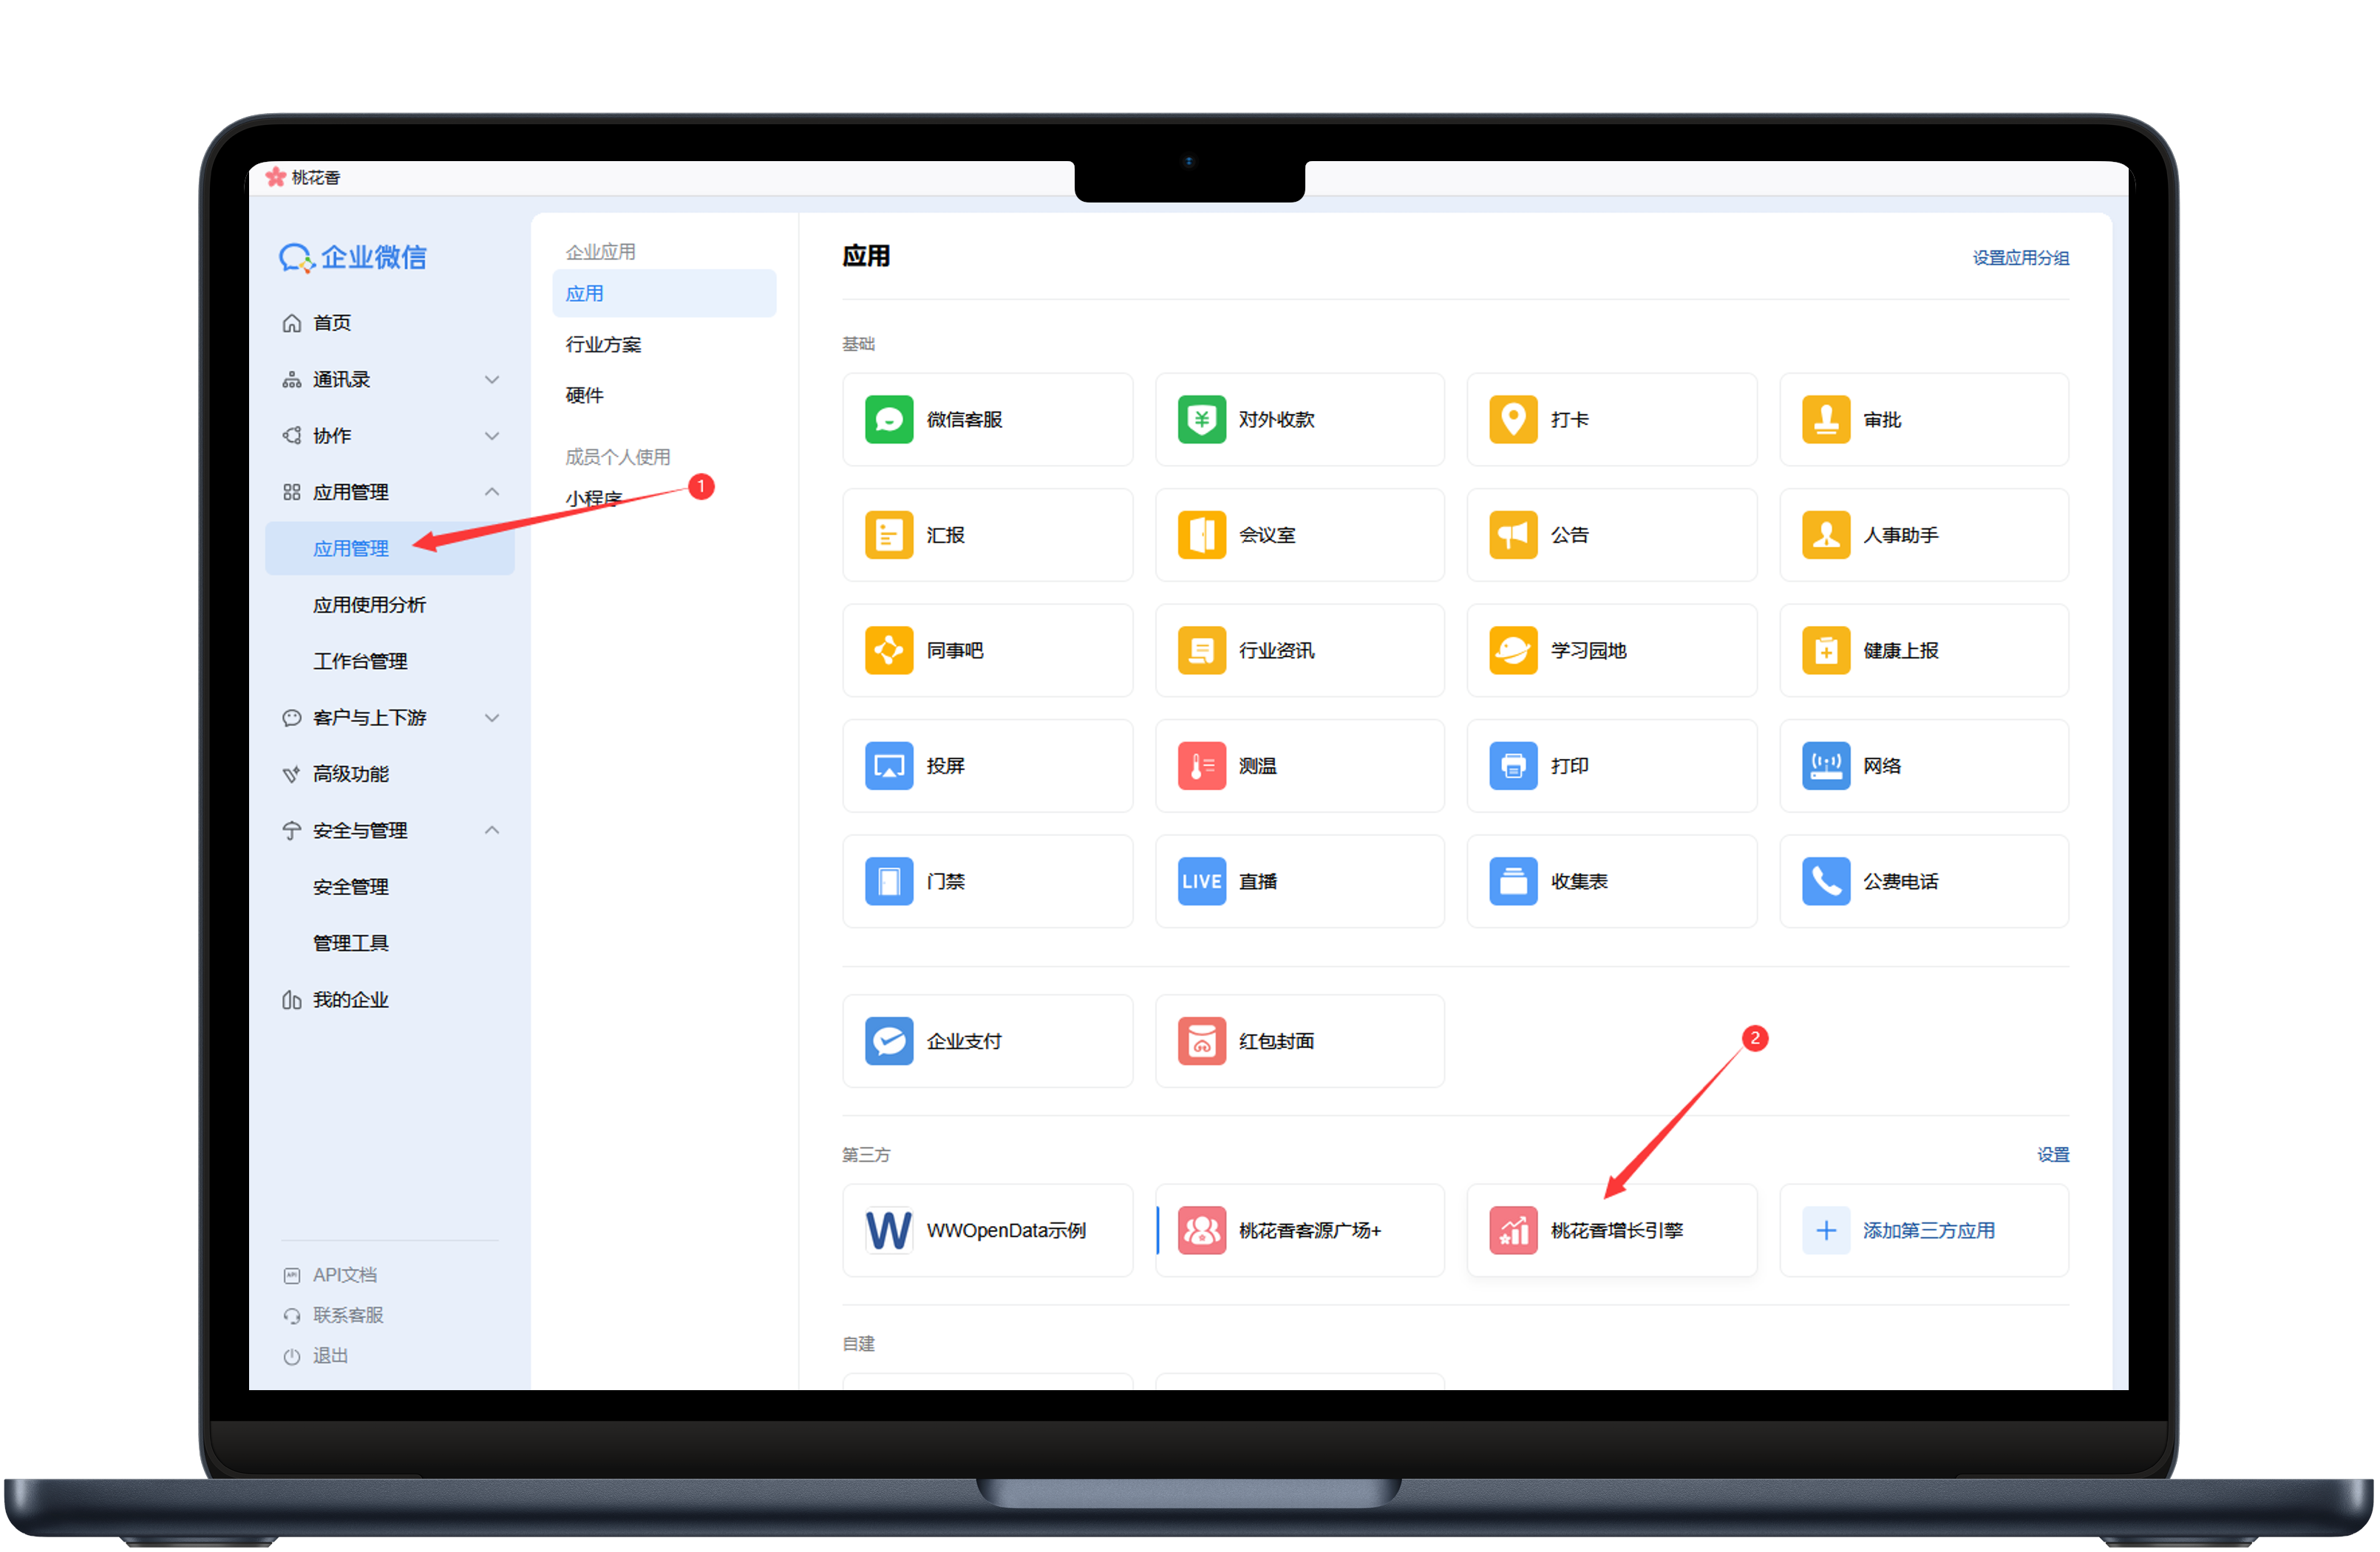Open the 投屏 screen cast icon
Viewport: 2380px width, 1552px height.
(888, 766)
